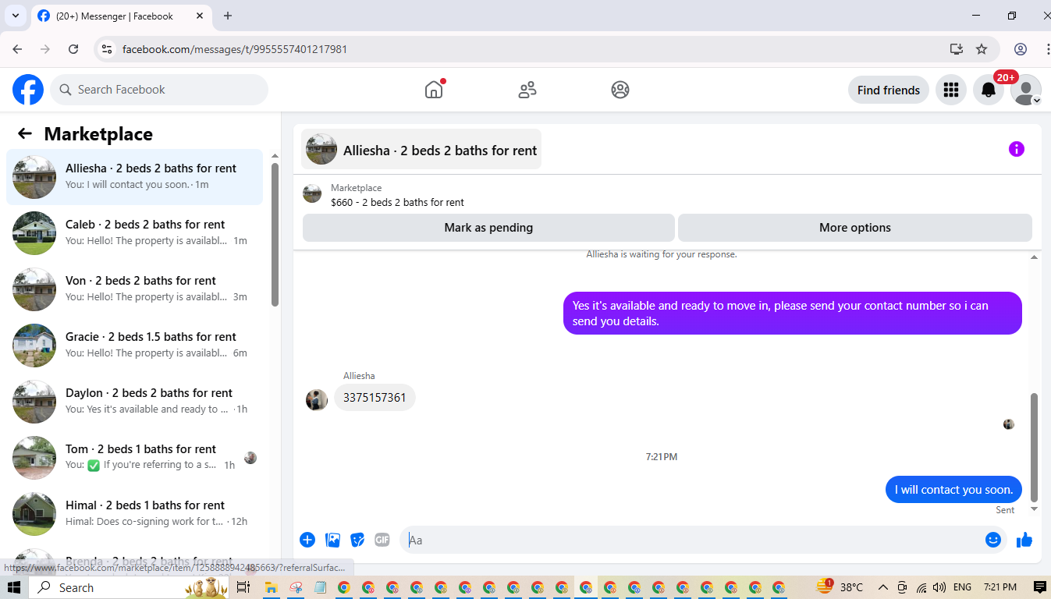Click chat scroll up arrow
Viewport: 1051px width, 599px height.
1035,257
